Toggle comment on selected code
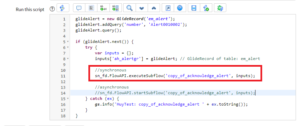This screenshot has width=301, height=126. pos(79,8)
